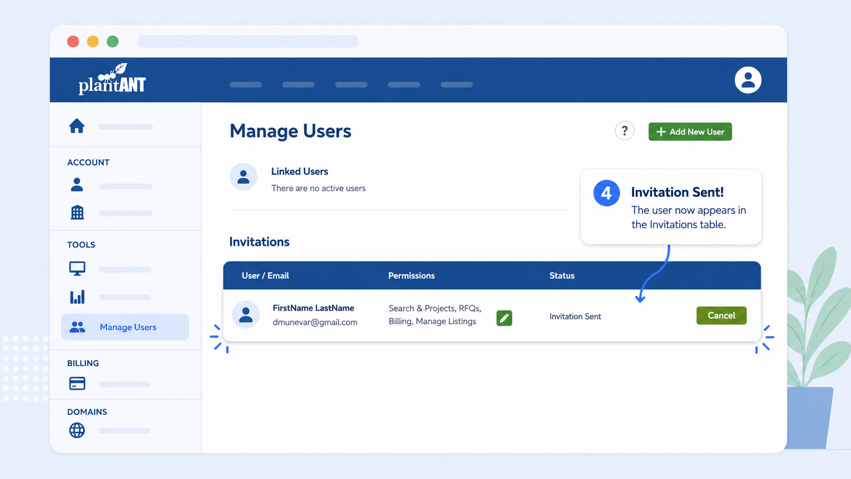Edit permissions with the green pencil icon
851x479 pixels.
[504, 318]
